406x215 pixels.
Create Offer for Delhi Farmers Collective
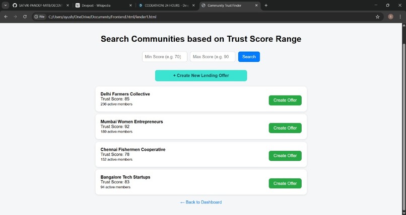point(285,100)
